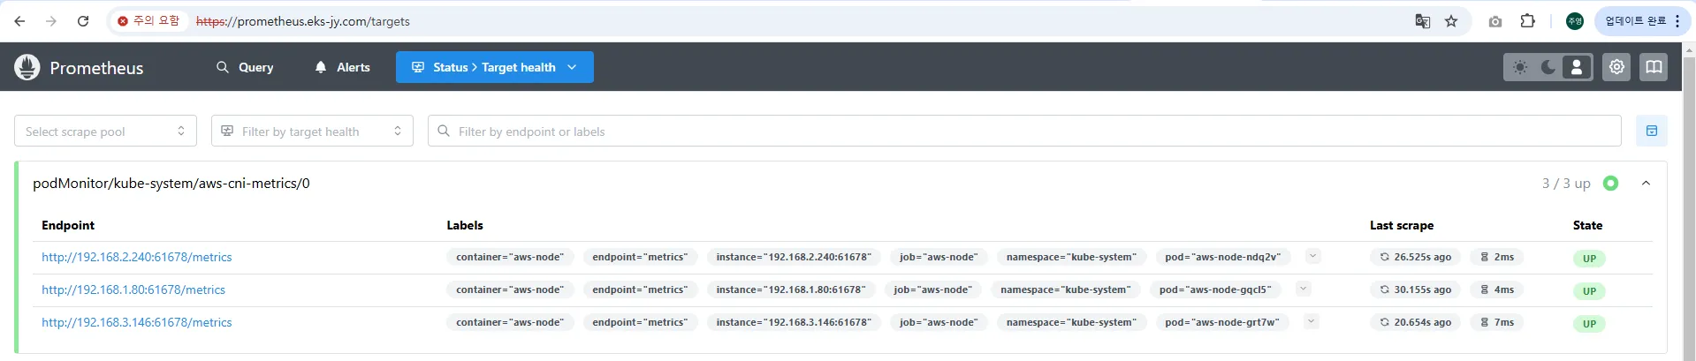Click the Labels column header
Image resolution: width=1696 pixels, height=361 pixels.
pos(465,225)
